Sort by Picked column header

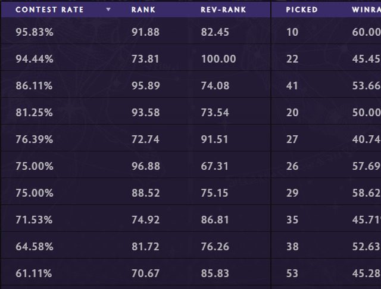(x=302, y=10)
